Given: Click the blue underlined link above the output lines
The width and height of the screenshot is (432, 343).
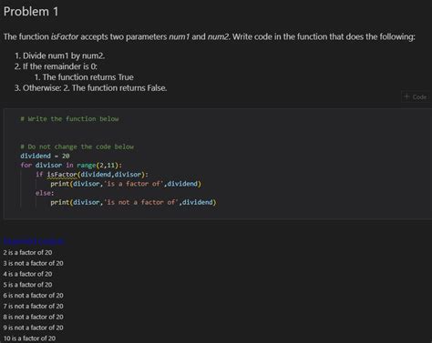Looking at the screenshot, I should 34,241.
